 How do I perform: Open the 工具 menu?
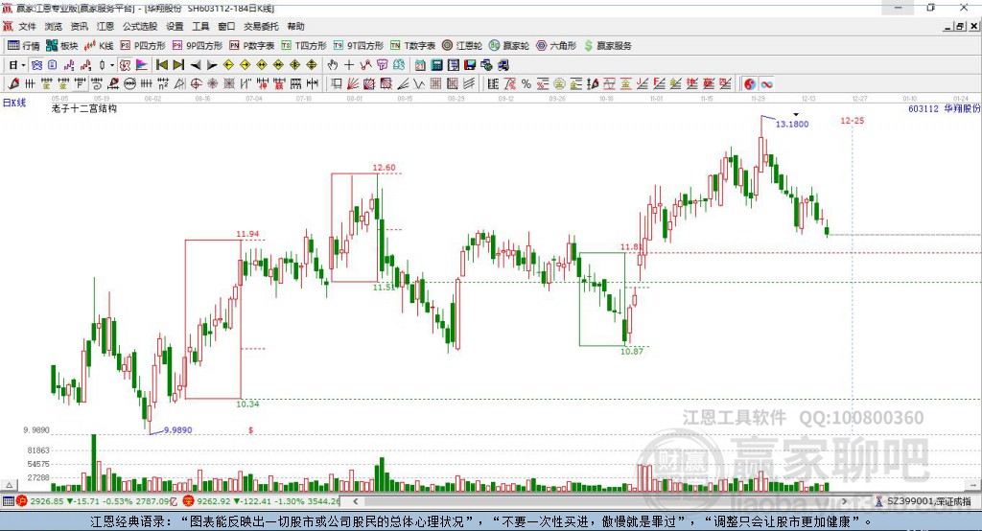[x=200, y=26]
